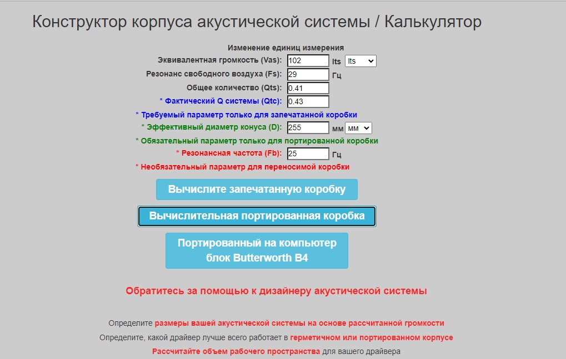Click the Butterworth B4 ported box button

click(x=257, y=250)
